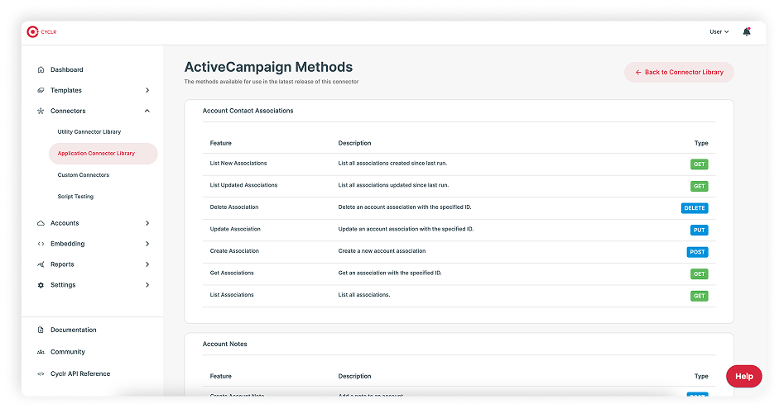Click 'List all associations.' description
The height and width of the screenshot is (409, 779).
click(x=364, y=294)
